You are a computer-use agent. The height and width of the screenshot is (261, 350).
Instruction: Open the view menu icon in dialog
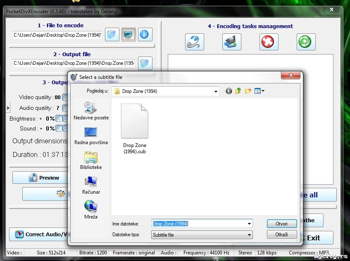point(260,91)
